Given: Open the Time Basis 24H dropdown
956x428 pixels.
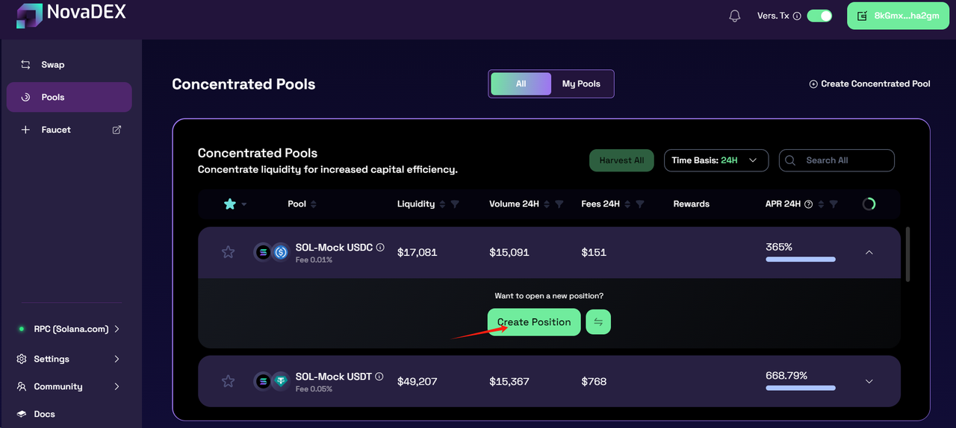Looking at the screenshot, I should pos(716,160).
